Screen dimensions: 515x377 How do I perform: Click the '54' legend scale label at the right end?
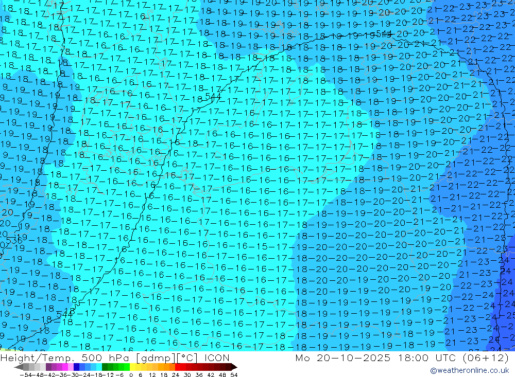[x=234, y=375]
